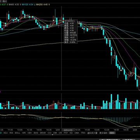Select the BIAS indicator tab

36,133
